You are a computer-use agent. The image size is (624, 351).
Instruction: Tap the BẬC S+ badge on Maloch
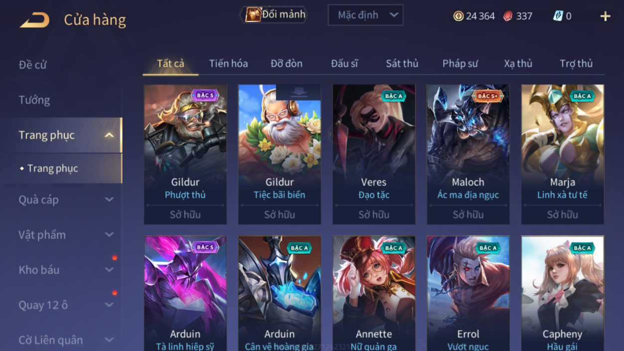[x=487, y=96]
